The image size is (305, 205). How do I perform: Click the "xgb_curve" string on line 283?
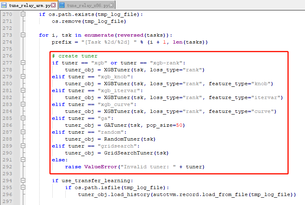coord(116,104)
